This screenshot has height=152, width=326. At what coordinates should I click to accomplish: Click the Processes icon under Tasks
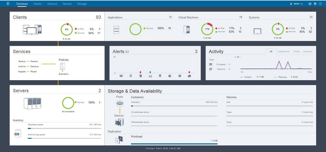[211, 64]
